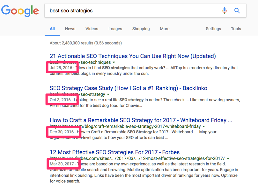Screen dimensions: 258x193
Task: Go to the Shopping tab
Action: tap(141, 29)
